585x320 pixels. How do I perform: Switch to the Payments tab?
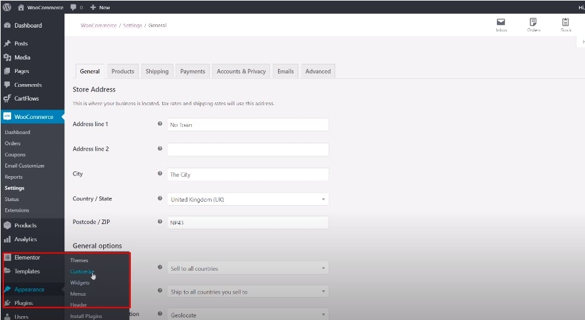coord(193,71)
